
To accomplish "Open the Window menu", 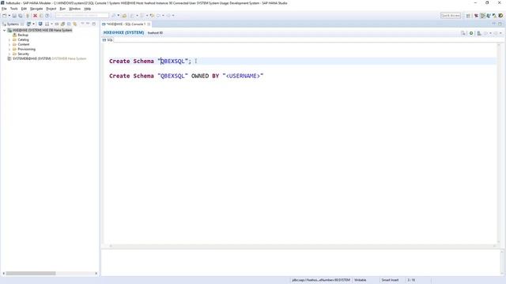I will tap(75, 9).
